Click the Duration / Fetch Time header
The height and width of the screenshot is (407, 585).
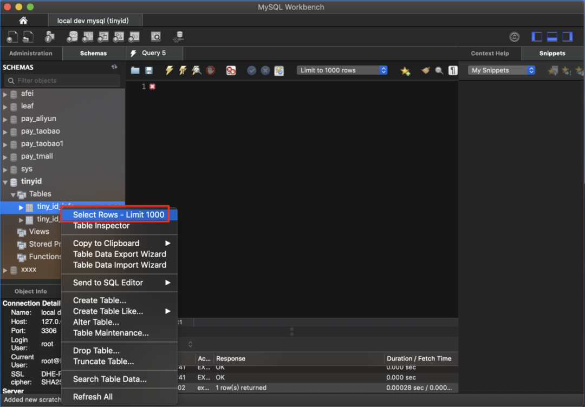[x=419, y=358]
